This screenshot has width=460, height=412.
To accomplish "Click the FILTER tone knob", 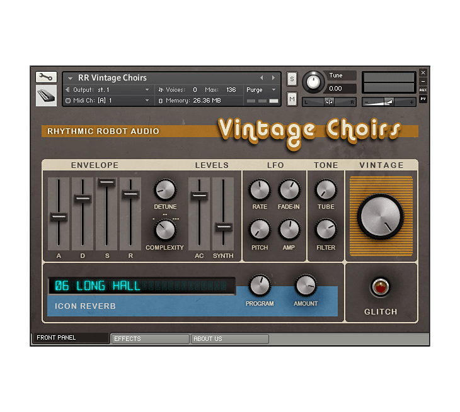I will (x=326, y=230).
